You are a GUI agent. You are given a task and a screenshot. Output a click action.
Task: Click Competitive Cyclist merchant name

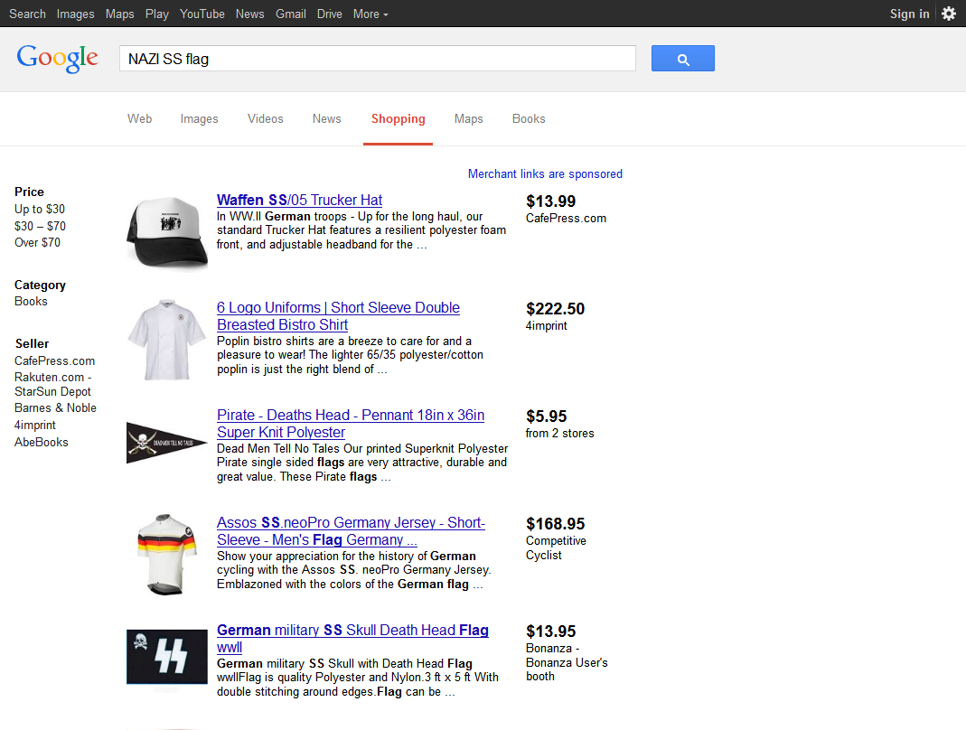coord(557,547)
